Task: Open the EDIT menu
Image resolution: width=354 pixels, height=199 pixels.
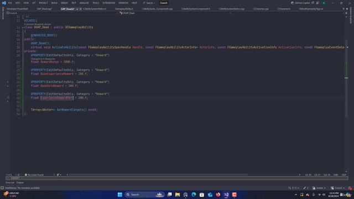Action: click(18, 3)
